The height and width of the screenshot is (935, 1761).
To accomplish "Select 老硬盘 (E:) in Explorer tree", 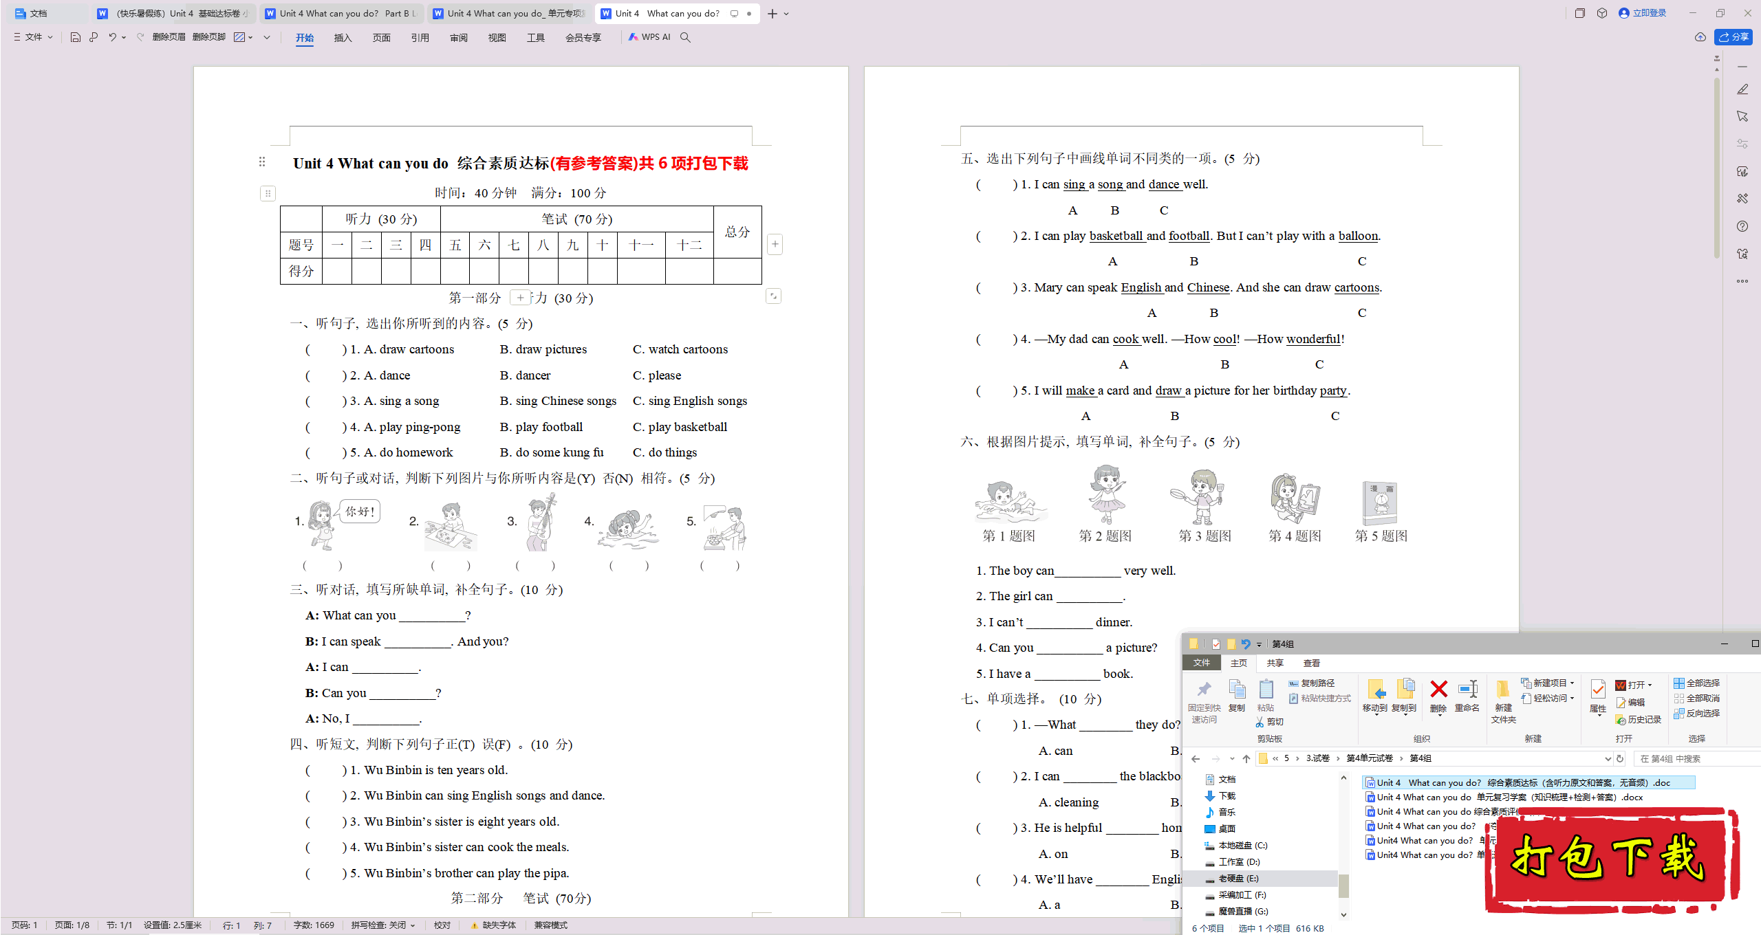I will tap(1238, 878).
